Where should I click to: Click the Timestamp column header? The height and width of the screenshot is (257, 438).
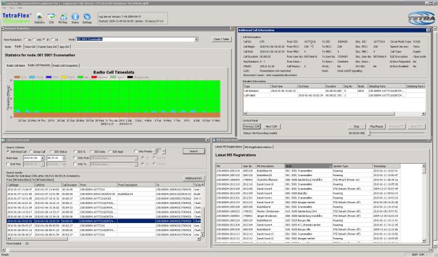tap(386, 166)
